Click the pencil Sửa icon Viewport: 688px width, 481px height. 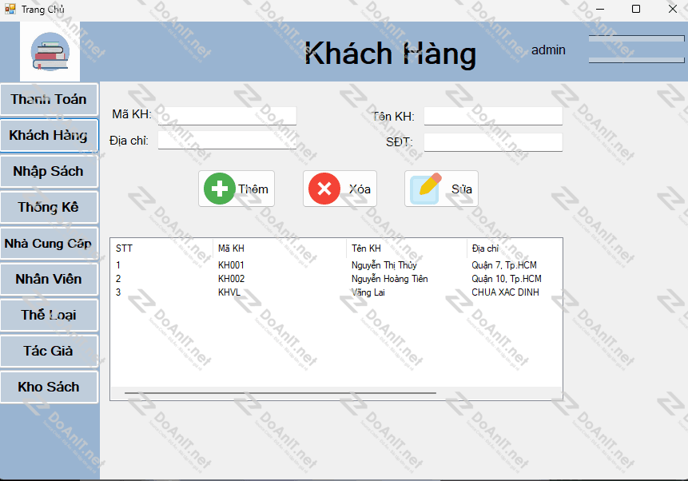pos(426,189)
